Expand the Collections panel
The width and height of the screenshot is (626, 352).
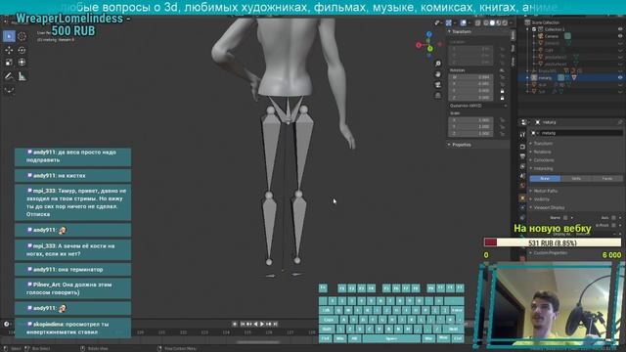[544, 160]
